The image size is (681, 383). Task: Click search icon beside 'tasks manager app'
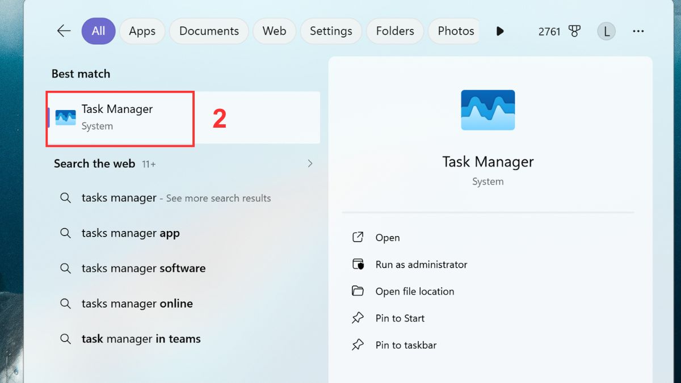66,233
